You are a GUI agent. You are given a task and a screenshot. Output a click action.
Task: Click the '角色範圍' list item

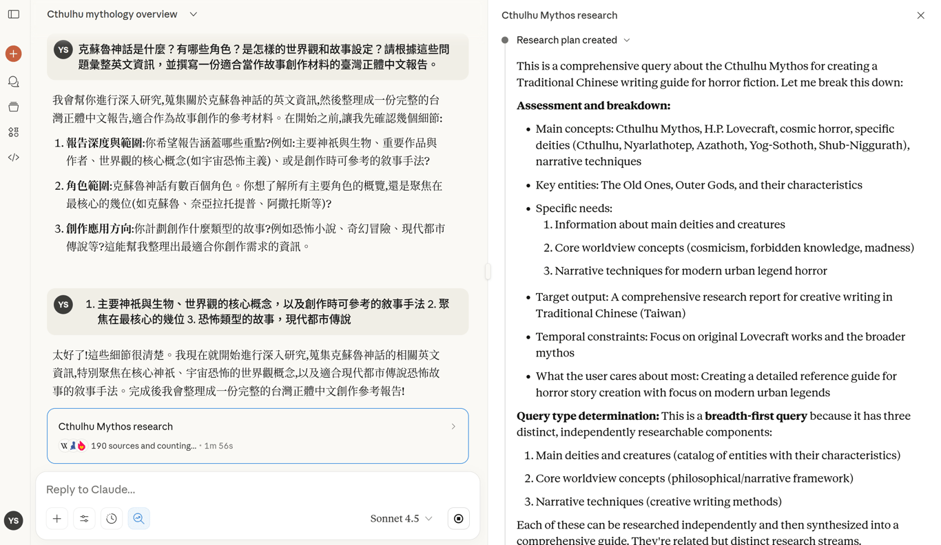pyautogui.click(x=255, y=195)
